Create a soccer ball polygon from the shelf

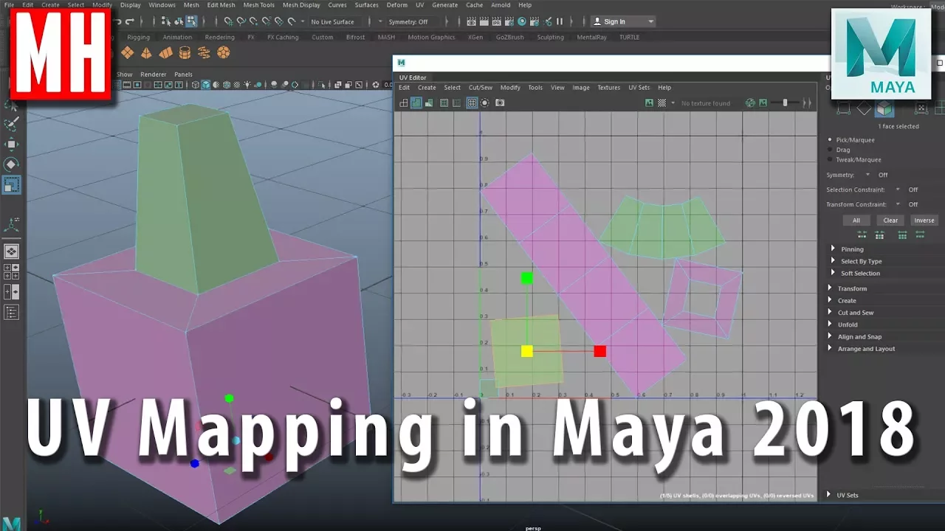(x=223, y=53)
